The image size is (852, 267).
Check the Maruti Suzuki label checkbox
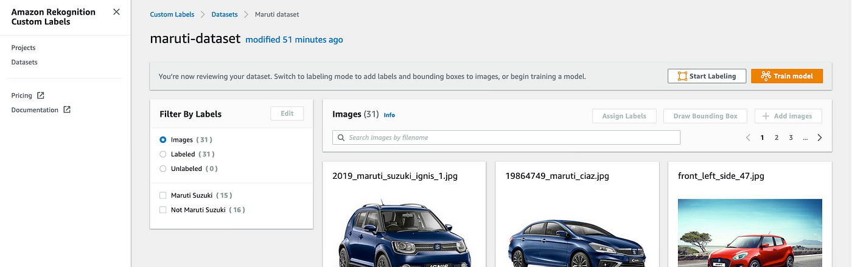click(x=162, y=195)
